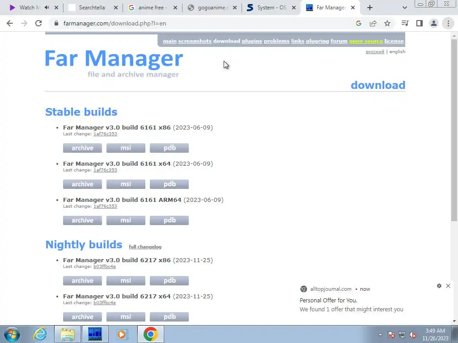Download archive for stable build 6161 ARM64
This screenshot has width=458, height=343.
[82, 220]
